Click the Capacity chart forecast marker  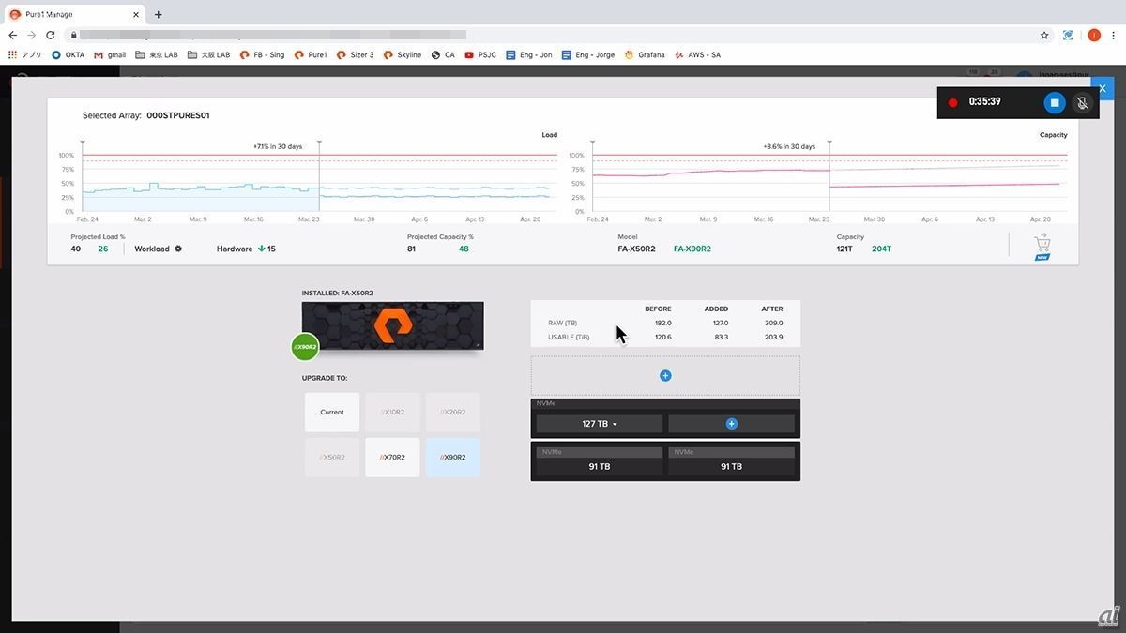click(829, 143)
